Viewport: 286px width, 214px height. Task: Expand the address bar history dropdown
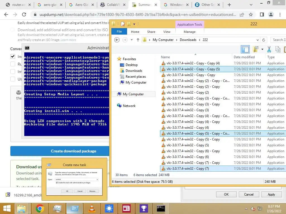click(x=257, y=40)
